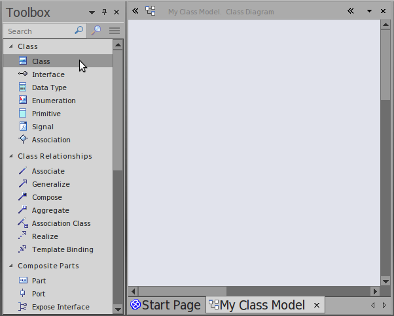Click the Expose Interface item
Image resolution: width=394 pixels, height=316 pixels.
[x=60, y=307]
